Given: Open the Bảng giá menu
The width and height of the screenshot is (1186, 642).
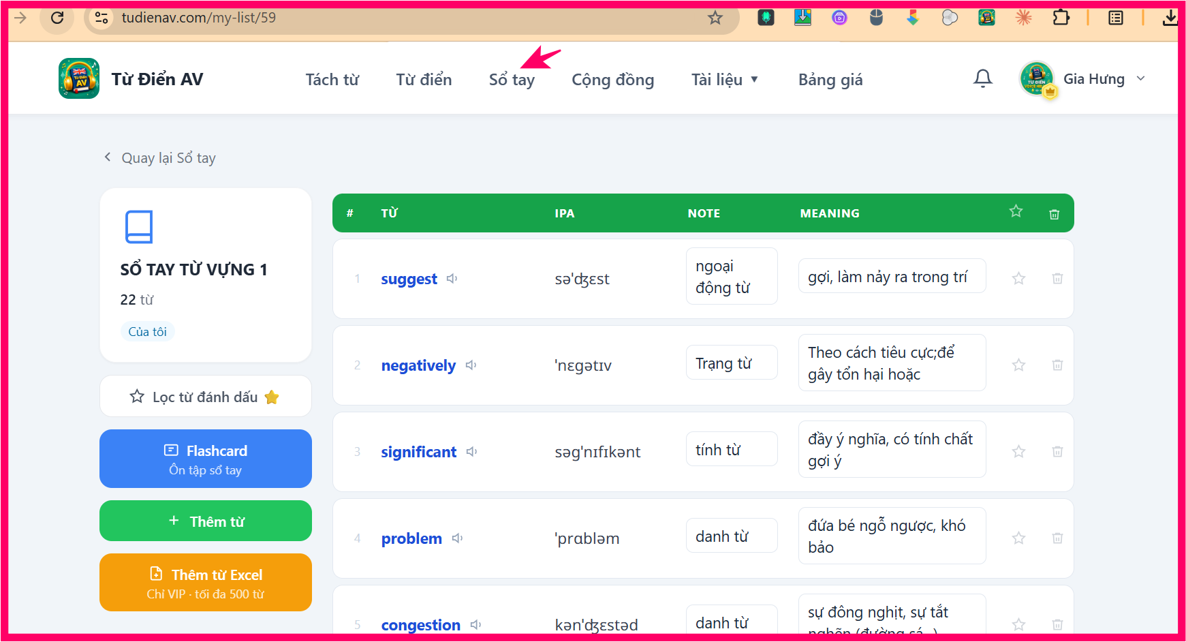Looking at the screenshot, I should 830,80.
